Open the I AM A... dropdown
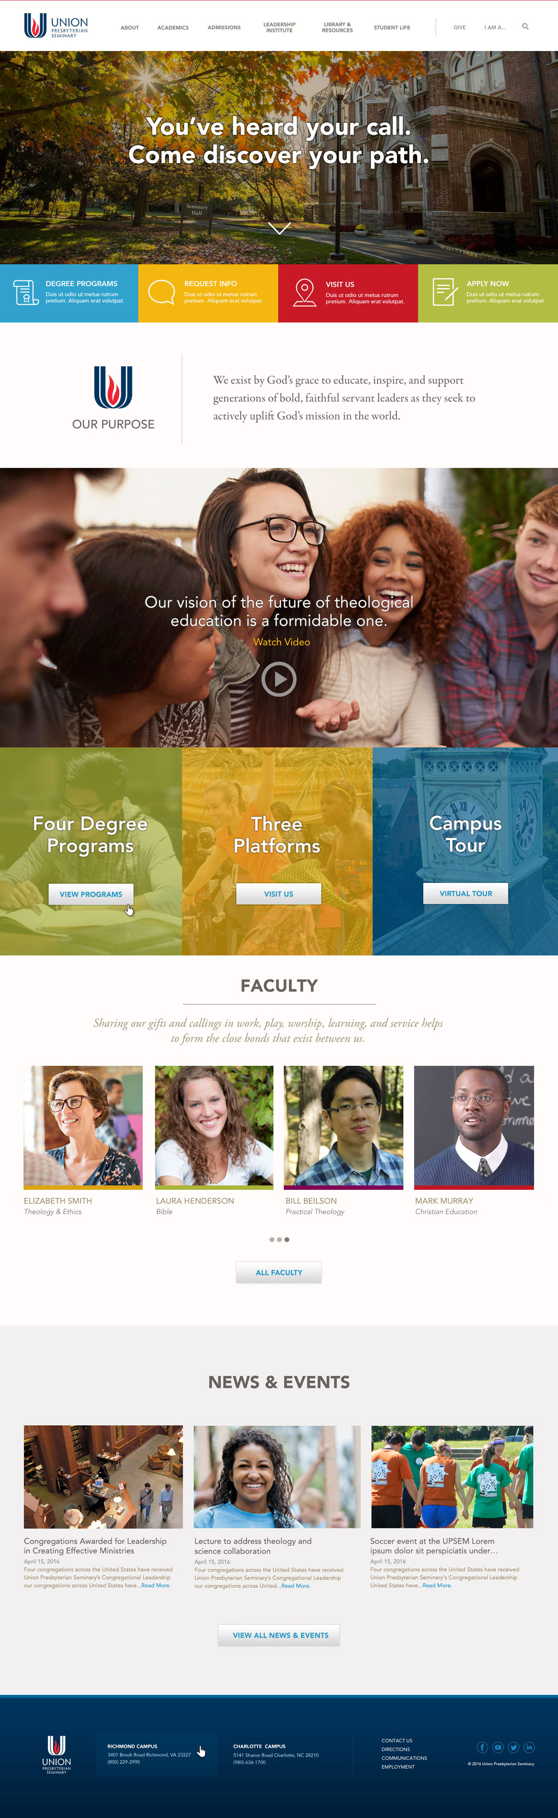558x1818 pixels. [495, 27]
